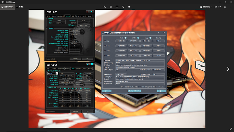
Task: Open the zoom tool in Photos toolbar
Action: pyautogui.click(x=105, y=7)
